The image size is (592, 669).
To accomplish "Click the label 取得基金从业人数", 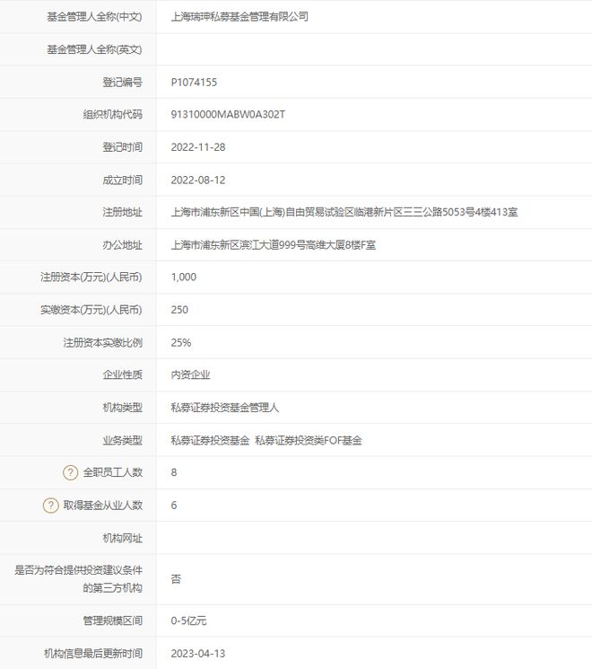I will pyautogui.click(x=103, y=506).
